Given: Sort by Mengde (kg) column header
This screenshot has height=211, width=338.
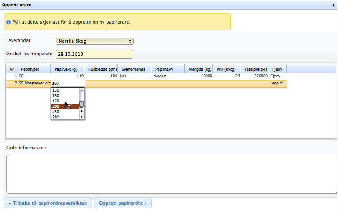Looking at the screenshot, I should pyautogui.click(x=200, y=69).
